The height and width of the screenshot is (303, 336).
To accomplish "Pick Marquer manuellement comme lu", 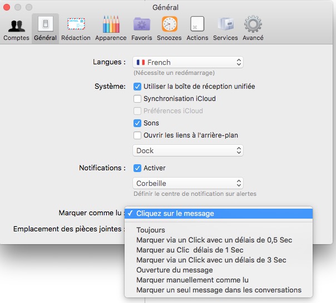I will click(x=192, y=280).
